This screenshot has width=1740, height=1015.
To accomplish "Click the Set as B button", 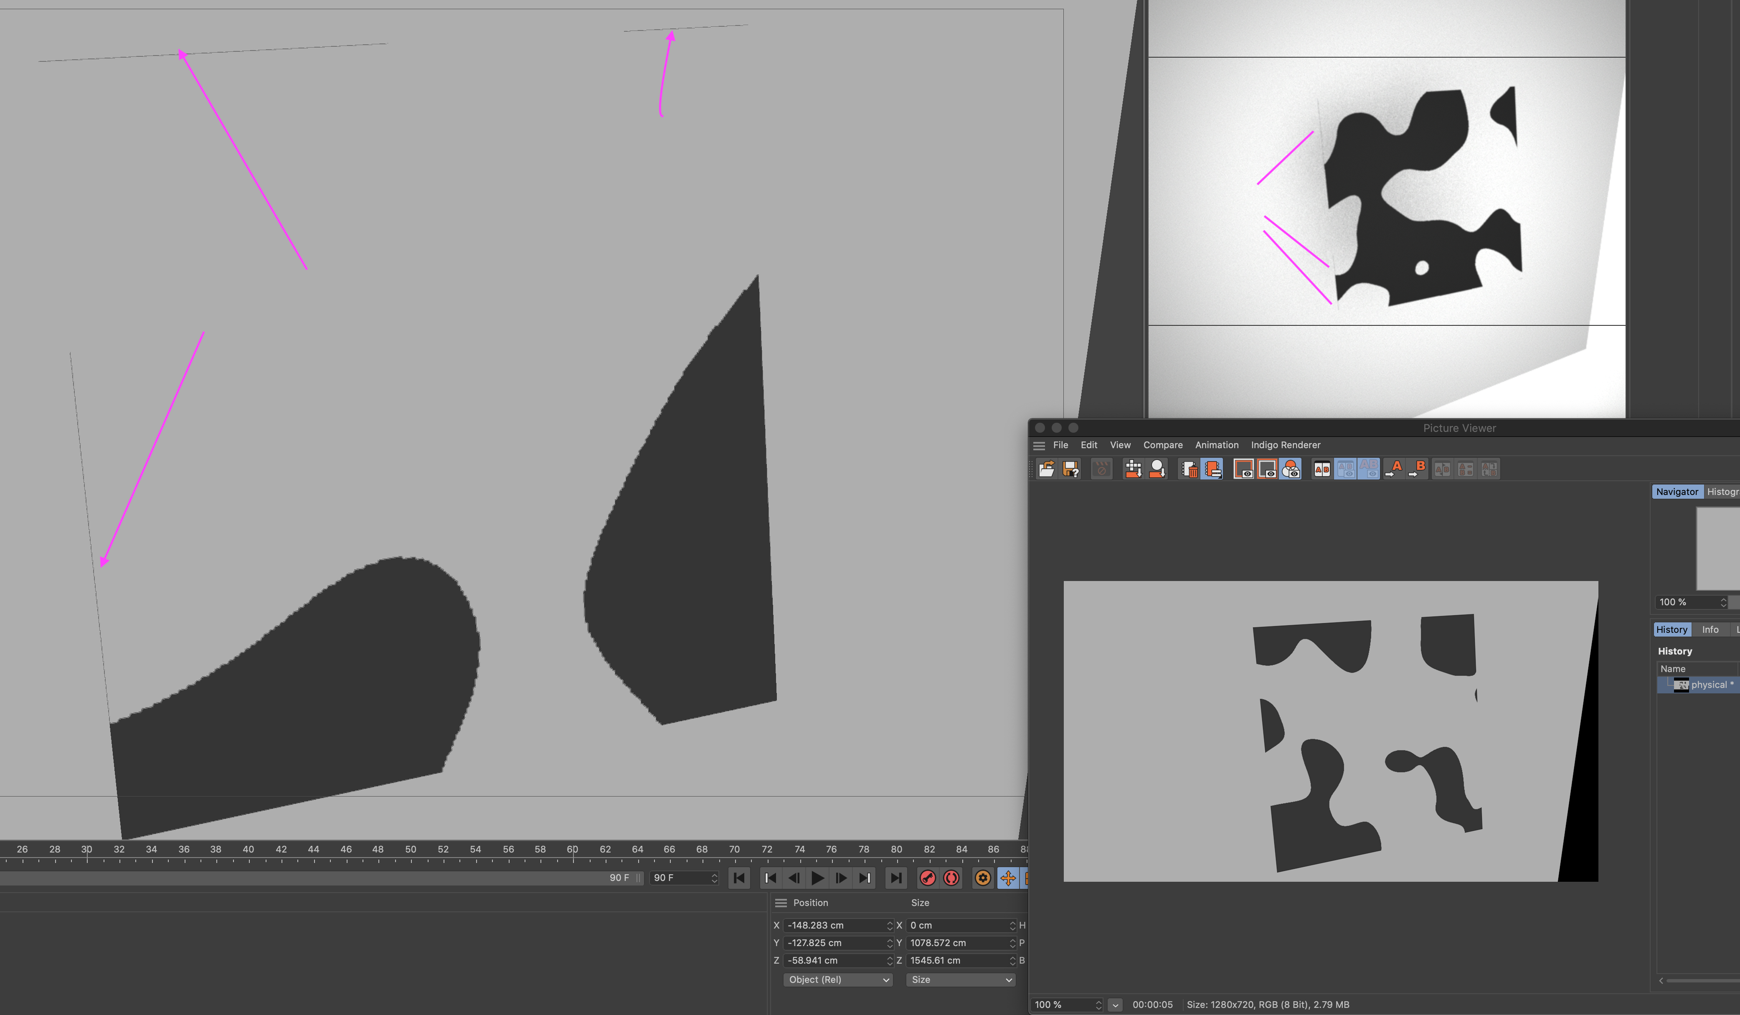I will [x=1417, y=469].
